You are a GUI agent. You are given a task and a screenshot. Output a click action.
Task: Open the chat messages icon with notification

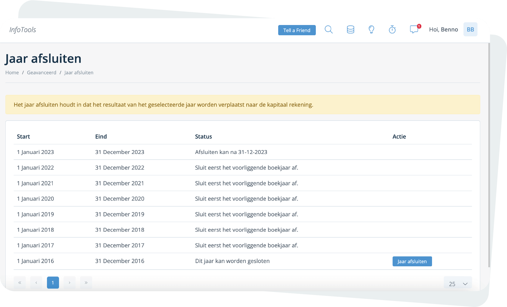(415, 29)
